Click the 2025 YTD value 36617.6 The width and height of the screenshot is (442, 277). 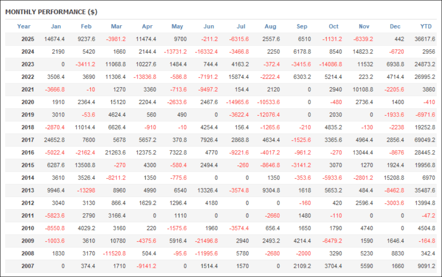(x=425, y=39)
